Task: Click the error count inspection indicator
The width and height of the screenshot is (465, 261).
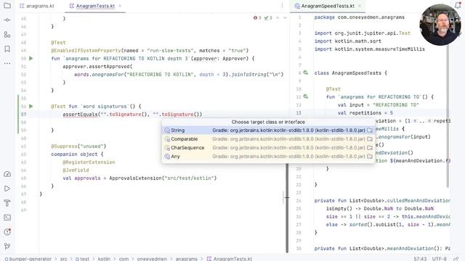Action: (x=257, y=17)
